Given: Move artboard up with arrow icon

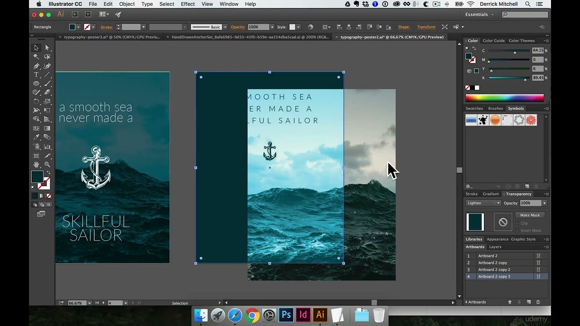Looking at the screenshot, I should click(x=510, y=302).
